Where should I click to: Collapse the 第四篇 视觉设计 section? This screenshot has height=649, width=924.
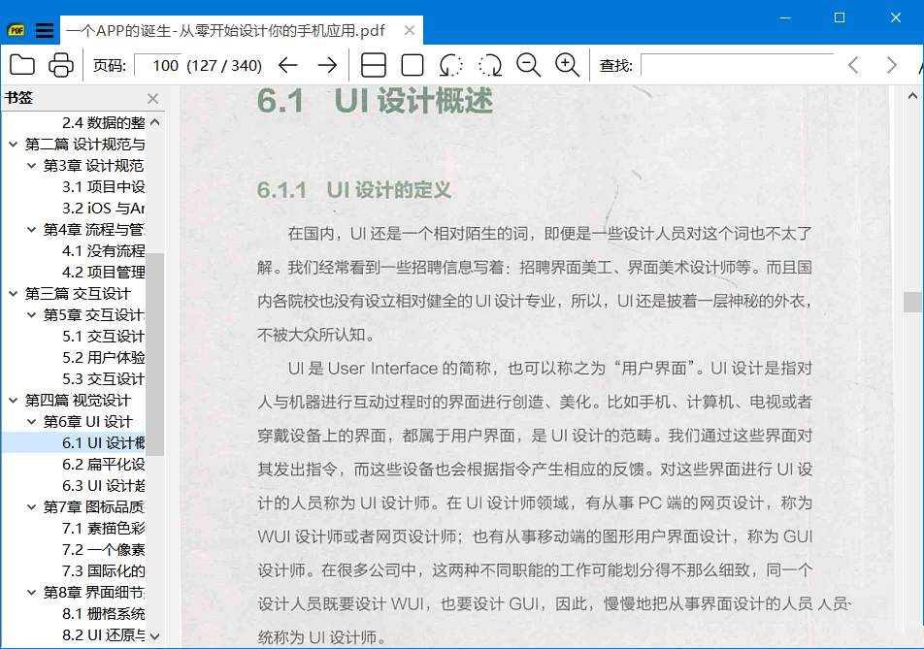pyautogui.click(x=13, y=400)
